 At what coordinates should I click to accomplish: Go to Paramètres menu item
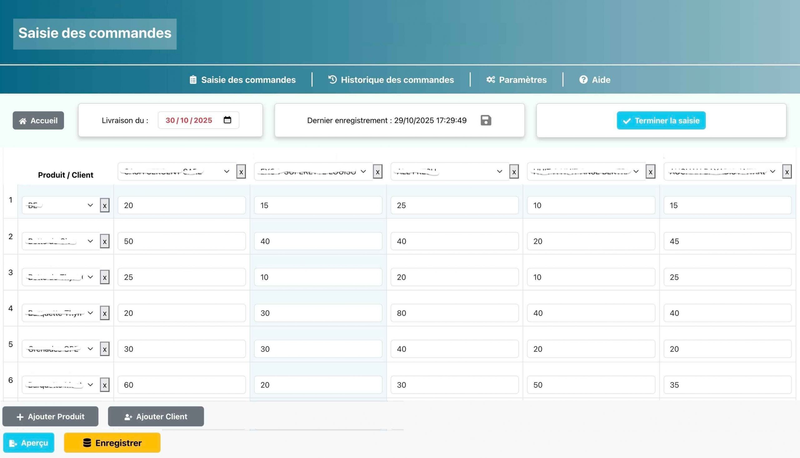[516, 80]
